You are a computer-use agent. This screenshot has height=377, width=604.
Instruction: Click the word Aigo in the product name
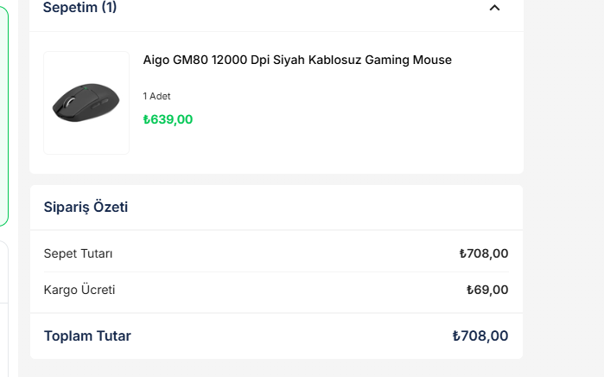click(x=156, y=60)
